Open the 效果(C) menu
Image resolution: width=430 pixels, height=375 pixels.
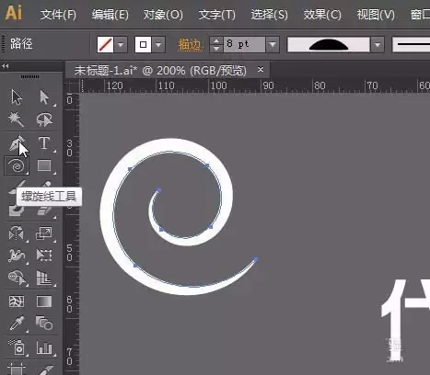pos(322,15)
